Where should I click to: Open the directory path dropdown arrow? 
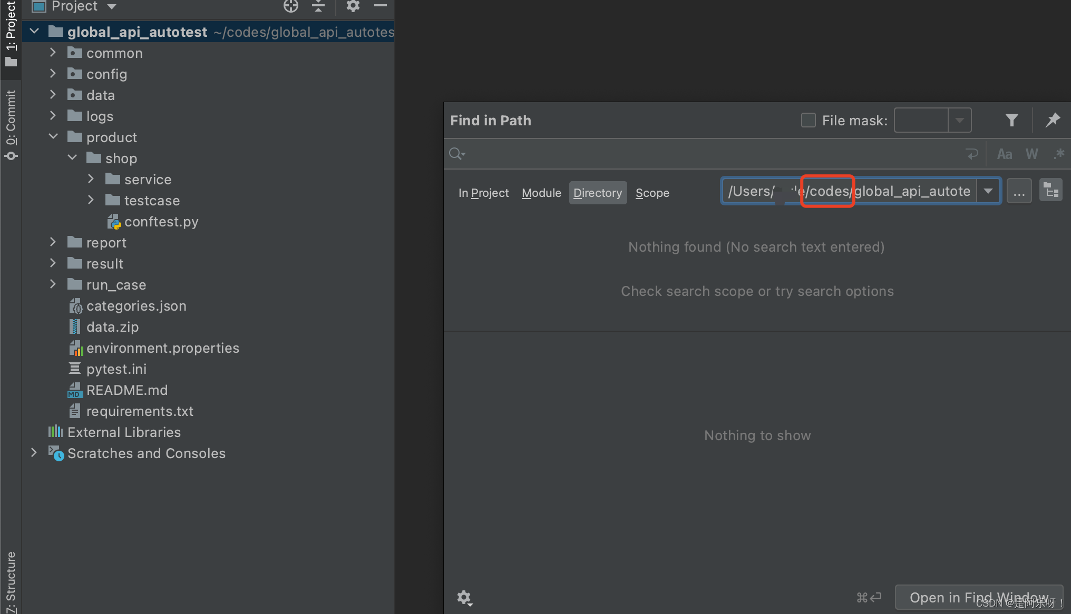(x=988, y=191)
